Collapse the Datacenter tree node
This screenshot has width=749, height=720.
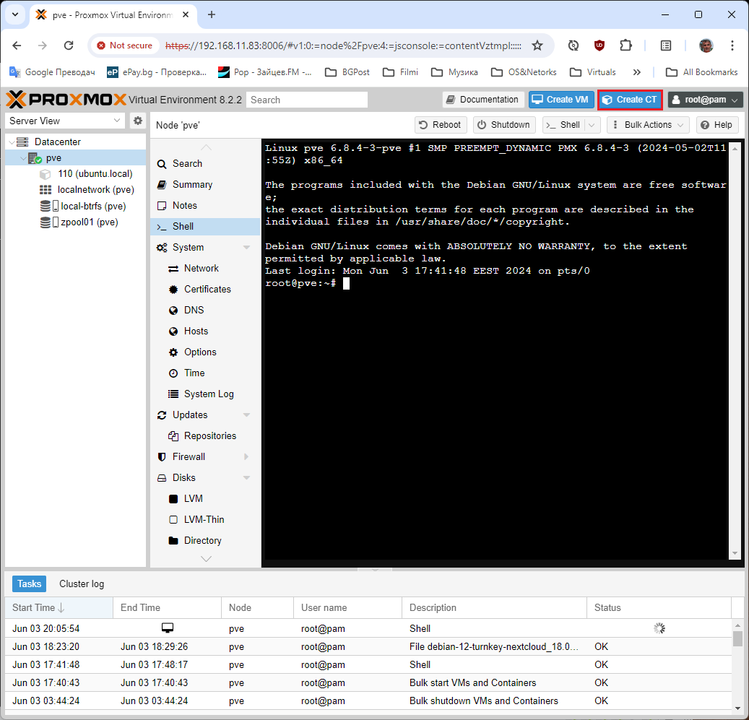12,142
